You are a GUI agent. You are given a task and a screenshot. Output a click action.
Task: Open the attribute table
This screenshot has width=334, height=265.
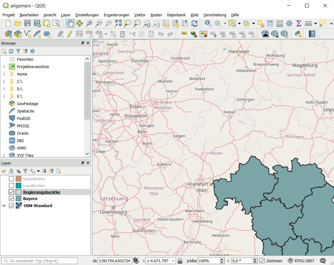(x=270, y=23)
